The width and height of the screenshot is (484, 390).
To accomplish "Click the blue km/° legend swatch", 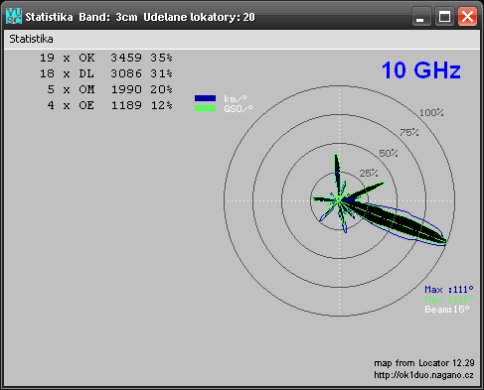I will [205, 98].
